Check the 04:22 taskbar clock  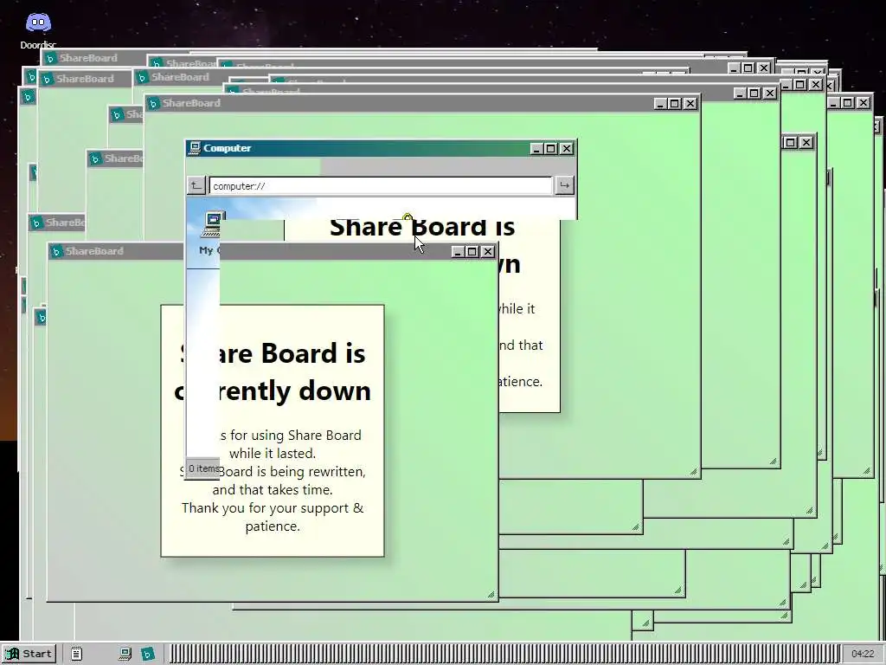click(863, 654)
